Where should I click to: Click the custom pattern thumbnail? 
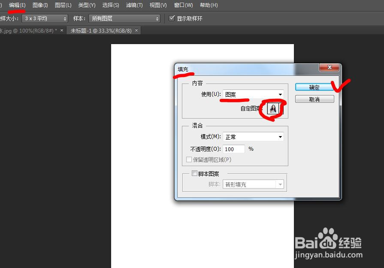[273, 108]
